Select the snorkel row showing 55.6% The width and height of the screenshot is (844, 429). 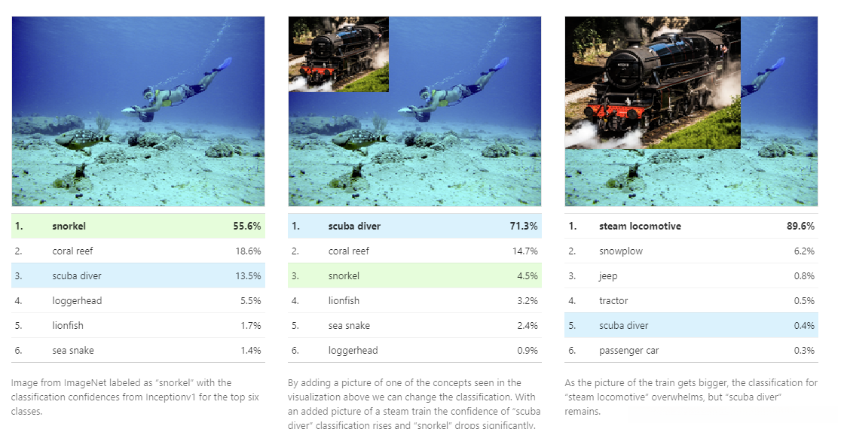click(138, 226)
